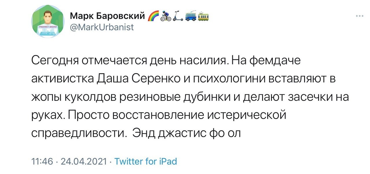Open the Twitter for iPad source link
The image size is (370, 174).
[146, 161]
